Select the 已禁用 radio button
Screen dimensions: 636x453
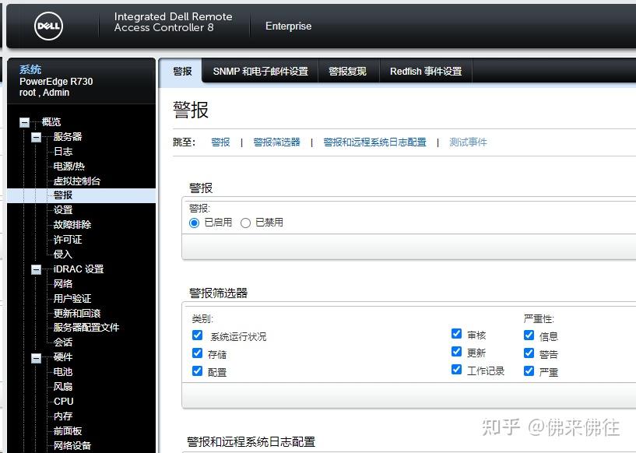[245, 223]
